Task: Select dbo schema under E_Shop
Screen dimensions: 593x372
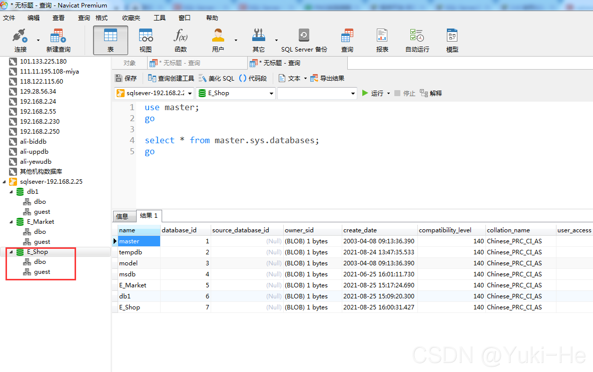Action: pos(40,262)
